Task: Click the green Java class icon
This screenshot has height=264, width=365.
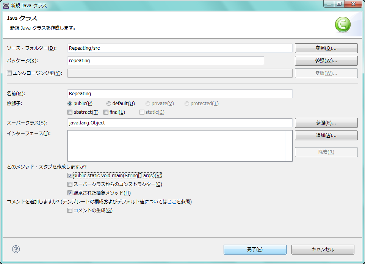Action: click(343, 25)
